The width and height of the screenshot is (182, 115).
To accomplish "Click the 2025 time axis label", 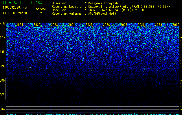I will (x=89, y=25).
